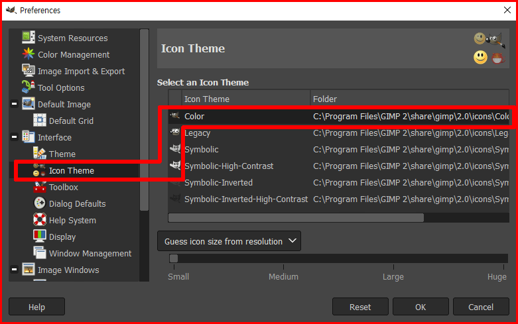
Task: Select System Resources in the tree
Action: click(73, 38)
